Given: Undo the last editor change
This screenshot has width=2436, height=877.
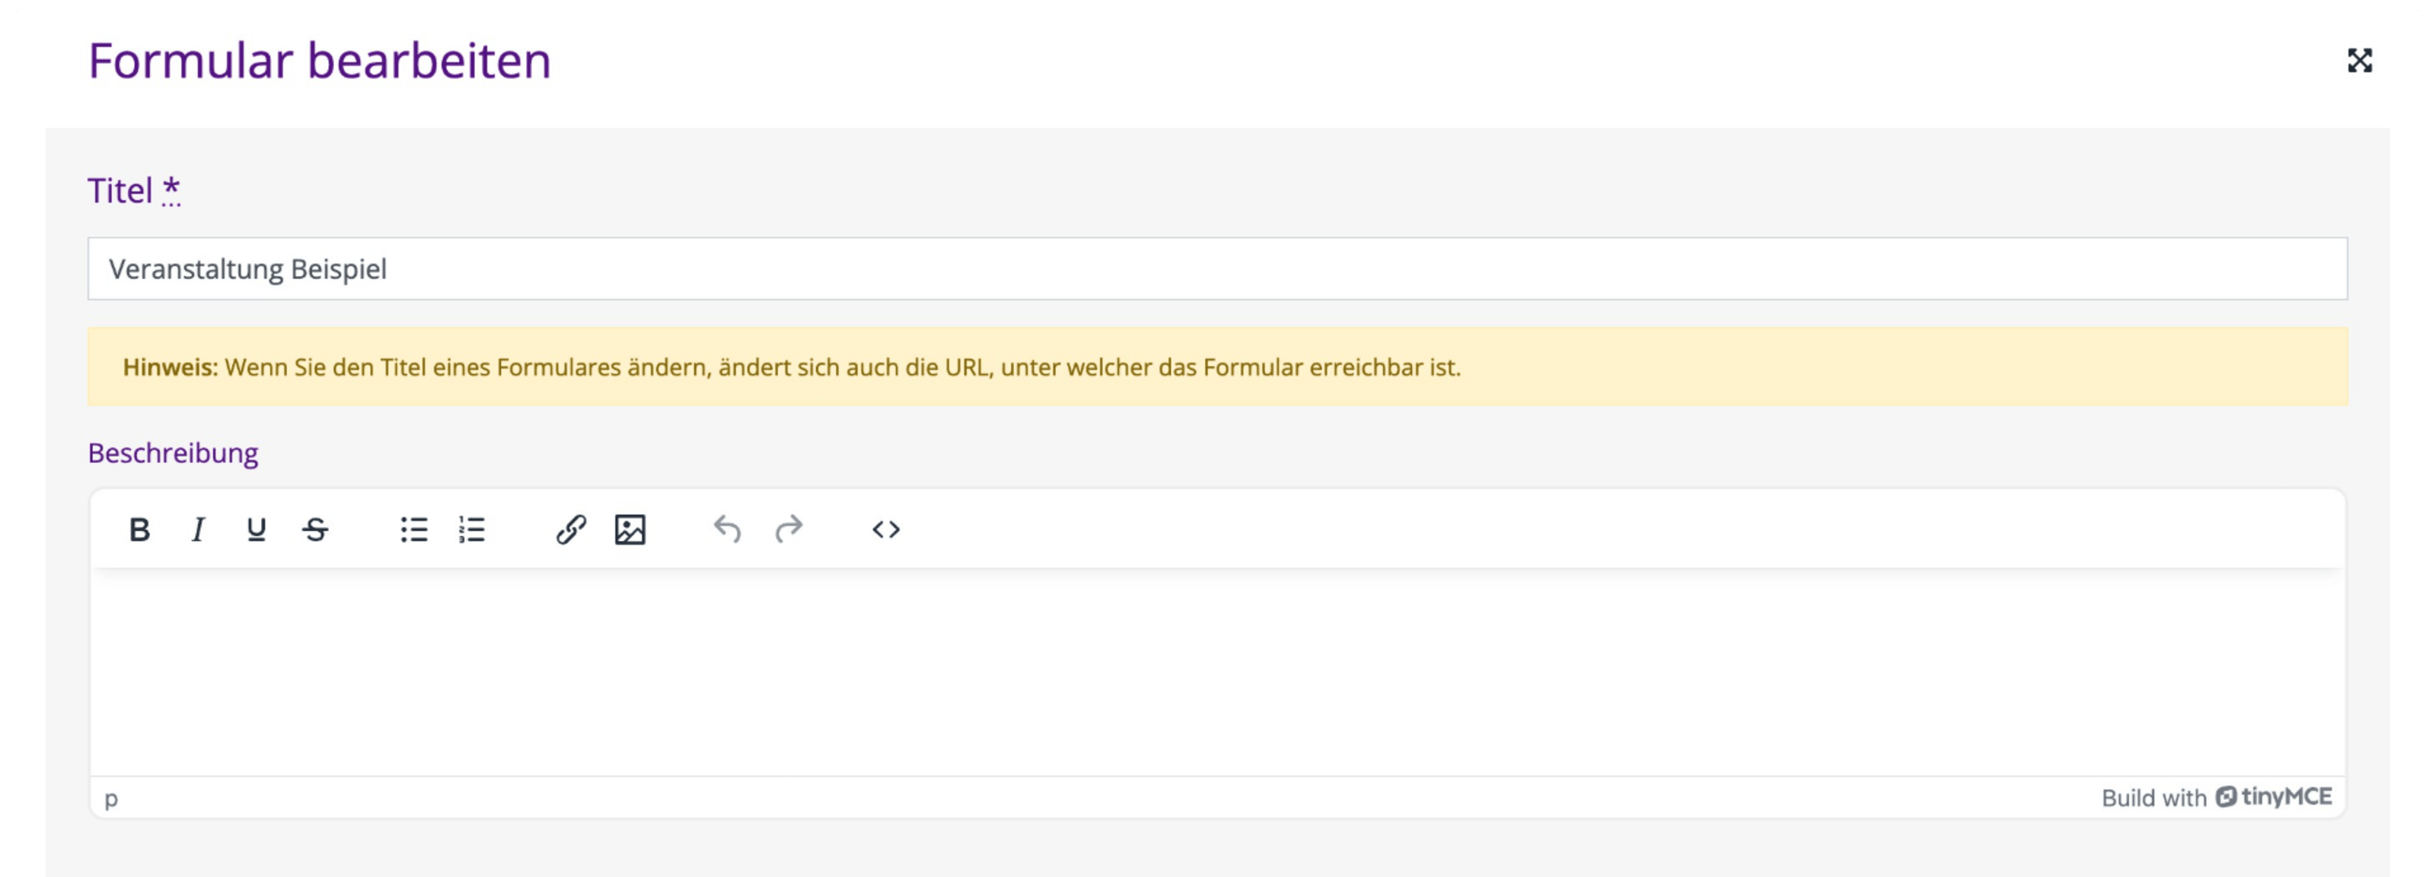Looking at the screenshot, I should tap(727, 529).
